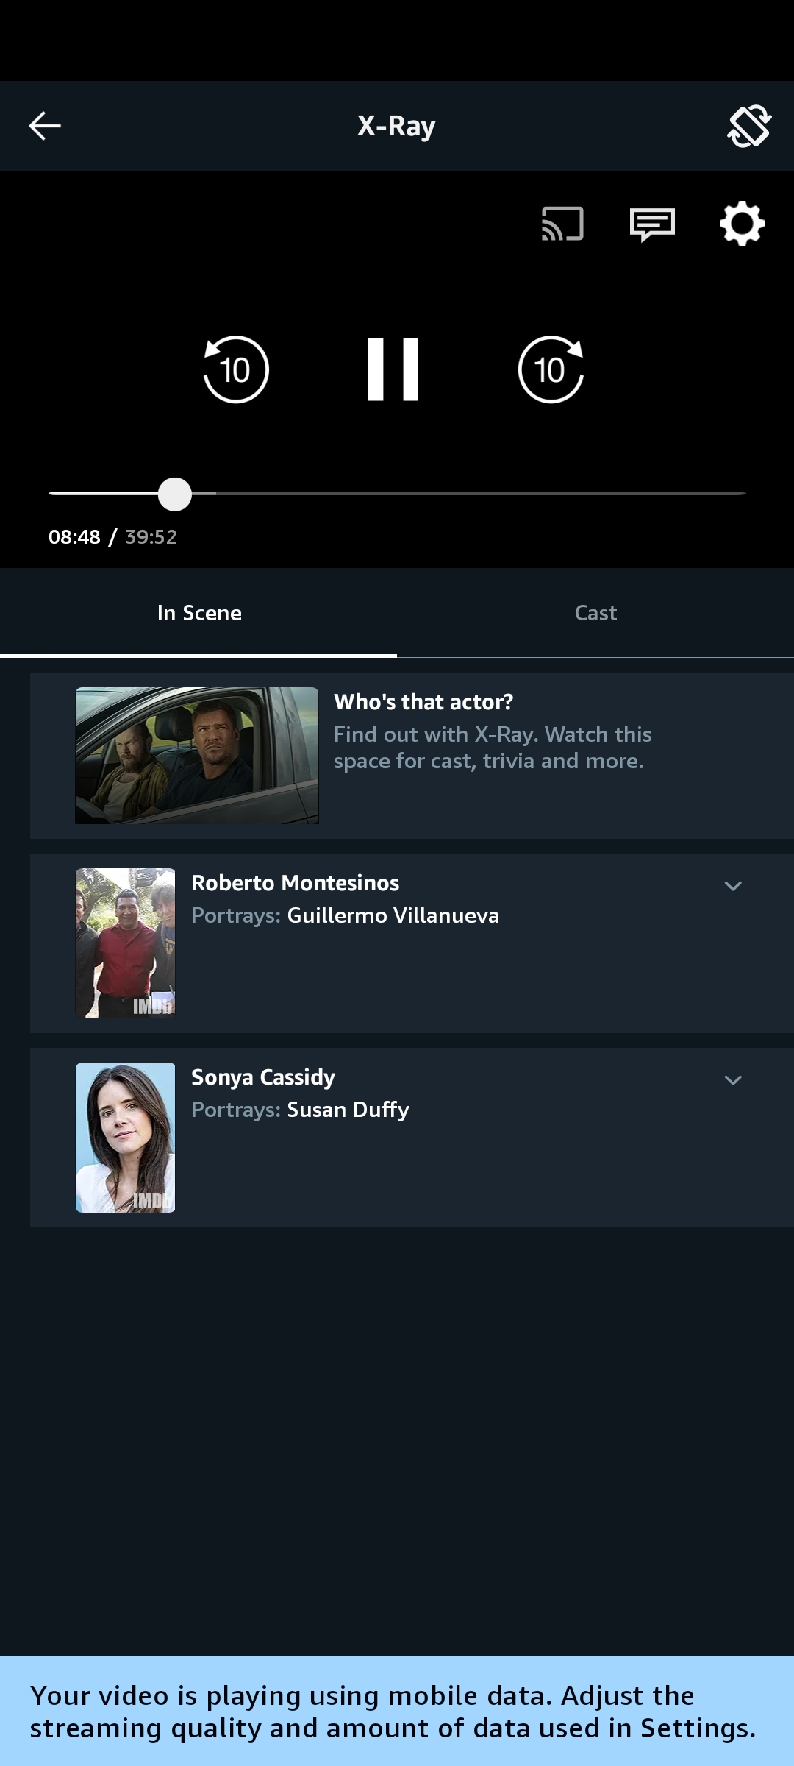
Task: Rewind 10 seconds
Action: click(x=236, y=369)
